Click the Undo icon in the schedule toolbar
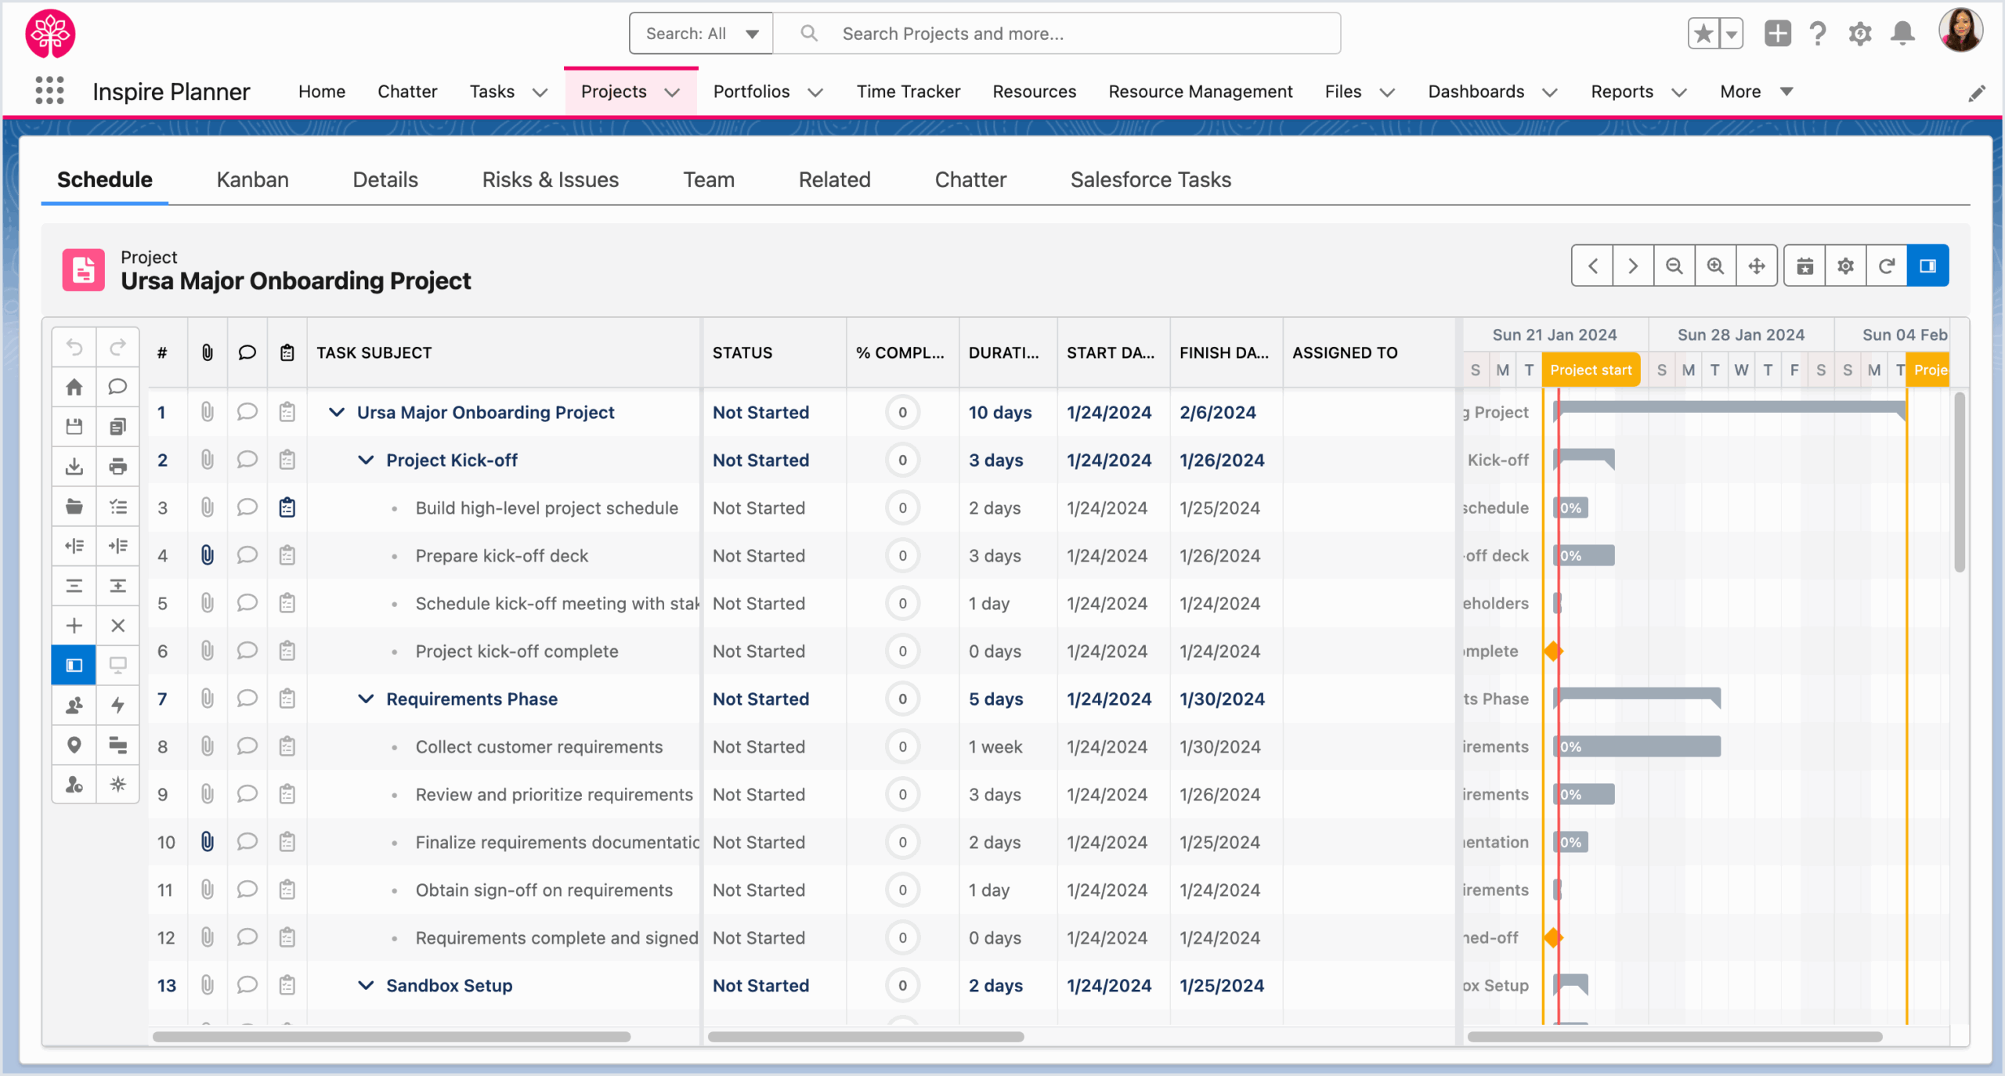 (74, 347)
